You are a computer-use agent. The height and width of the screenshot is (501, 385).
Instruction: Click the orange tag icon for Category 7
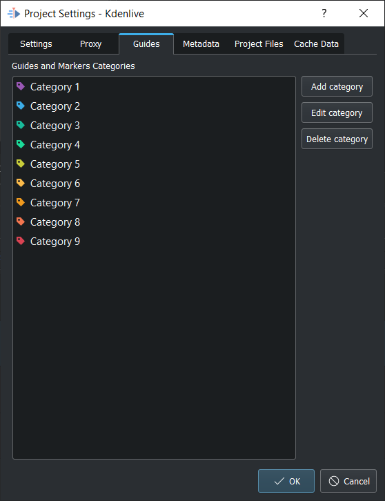[21, 202]
